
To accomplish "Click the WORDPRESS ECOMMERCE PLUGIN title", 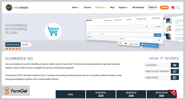I will 16,29.
